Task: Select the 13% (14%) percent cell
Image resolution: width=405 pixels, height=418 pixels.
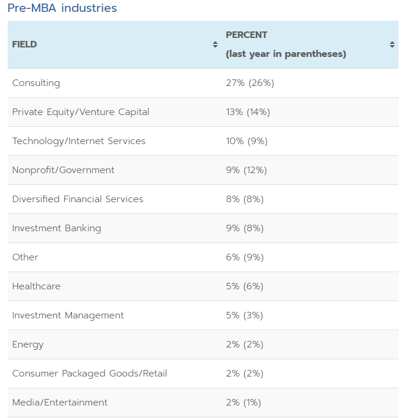Action: [x=248, y=112]
